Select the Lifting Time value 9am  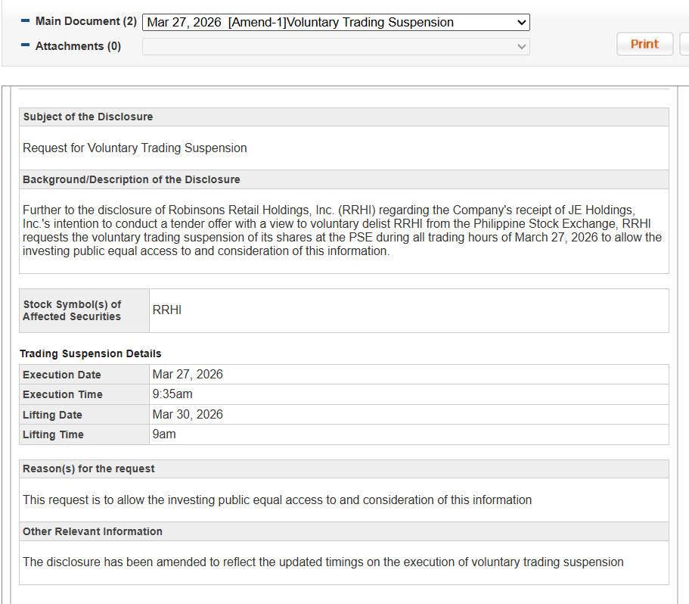click(164, 434)
